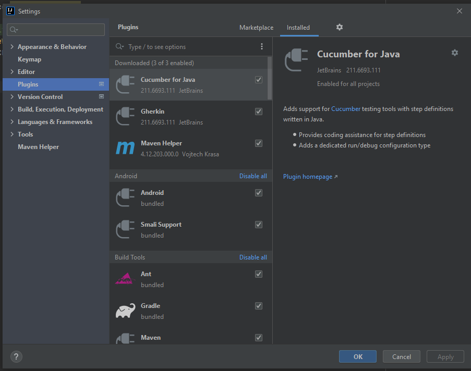Toggle the Maven Helper plugin checkbox
This screenshot has width=471, height=371.
click(x=259, y=143)
